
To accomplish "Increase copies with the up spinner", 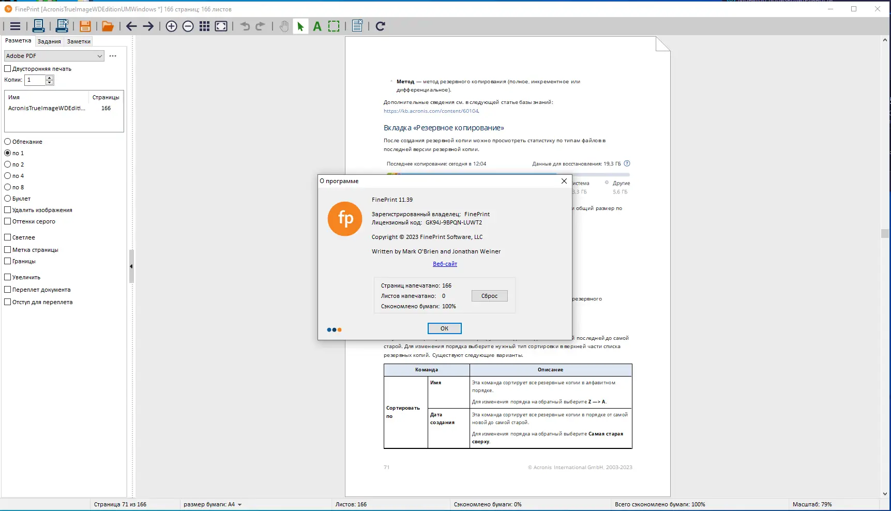I will pos(50,78).
